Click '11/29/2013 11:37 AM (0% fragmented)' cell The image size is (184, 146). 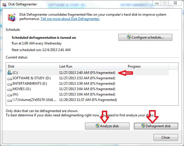tap(88, 100)
